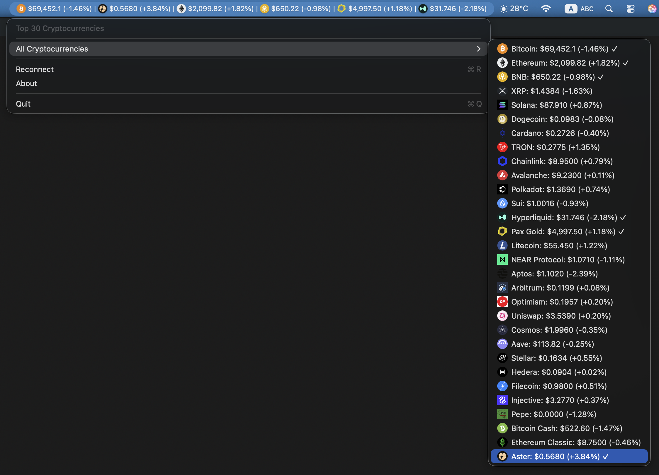Click the Pax Gold coin icon in the ticker
Viewport: 659px width, 475px height.
point(342,9)
